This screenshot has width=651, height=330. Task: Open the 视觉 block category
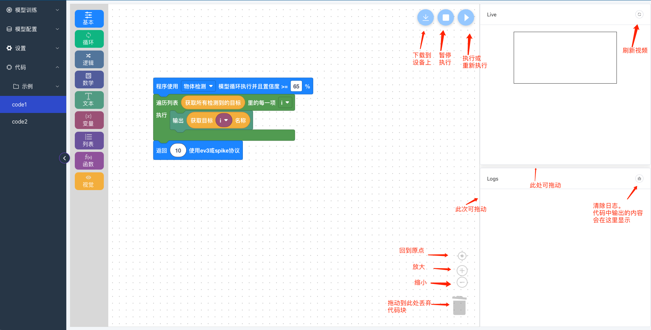pyautogui.click(x=89, y=181)
